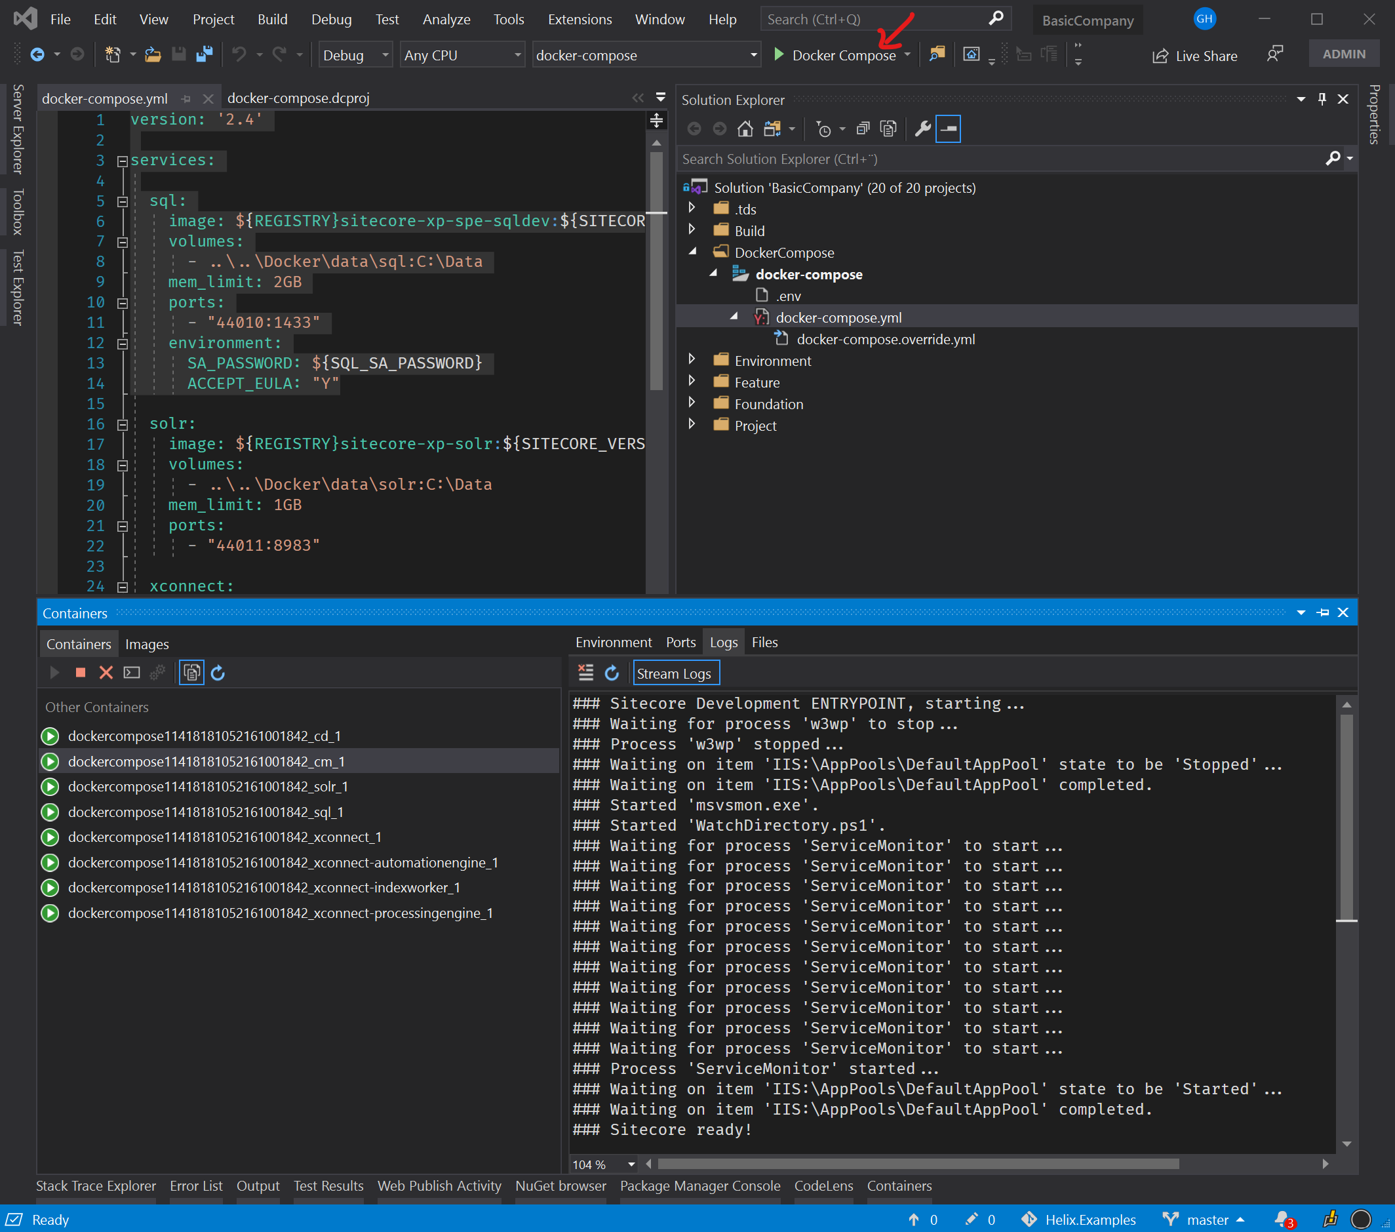Screen dimensions: 1395x1232
Task: Save all files using the toolbar icon
Action: [204, 54]
